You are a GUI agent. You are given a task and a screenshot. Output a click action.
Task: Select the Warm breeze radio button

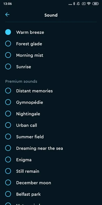click(8, 32)
